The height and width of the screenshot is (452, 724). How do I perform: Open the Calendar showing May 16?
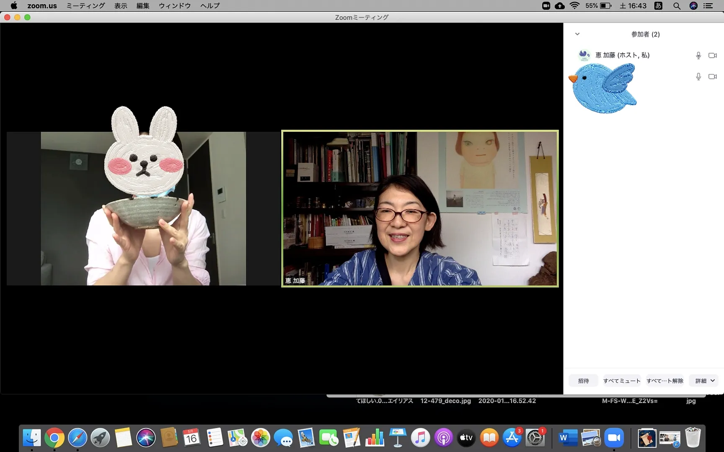(192, 437)
